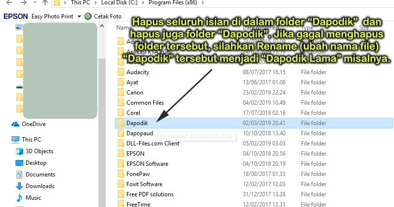
Task: Click the Common Files folder icon
Action: coord(121,103)
